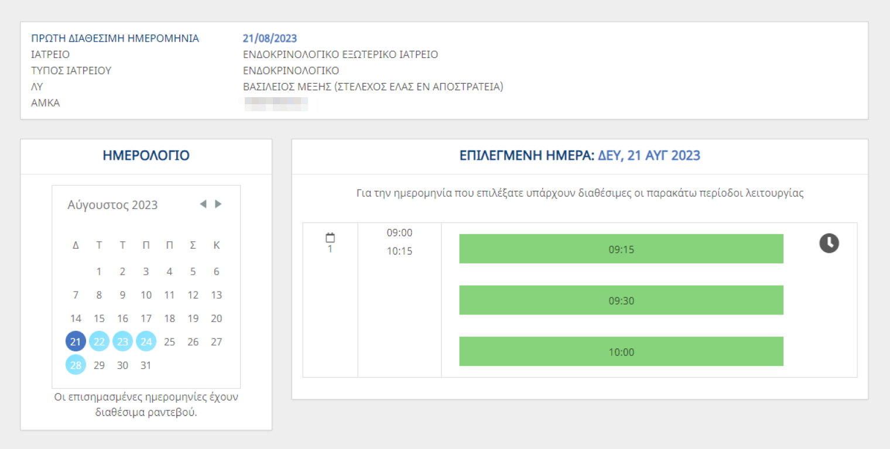Select available date 24 August
Viewport: 890px width, 449px height.
146,341
